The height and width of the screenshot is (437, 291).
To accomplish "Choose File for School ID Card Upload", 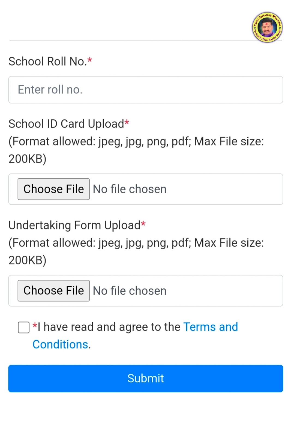I will pos(53,189).
